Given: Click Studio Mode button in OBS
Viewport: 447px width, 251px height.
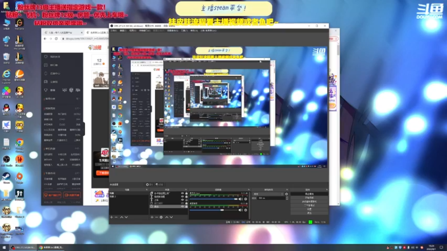Looking at the screenshot, I should pyautogui.click(x=310, y=205).
